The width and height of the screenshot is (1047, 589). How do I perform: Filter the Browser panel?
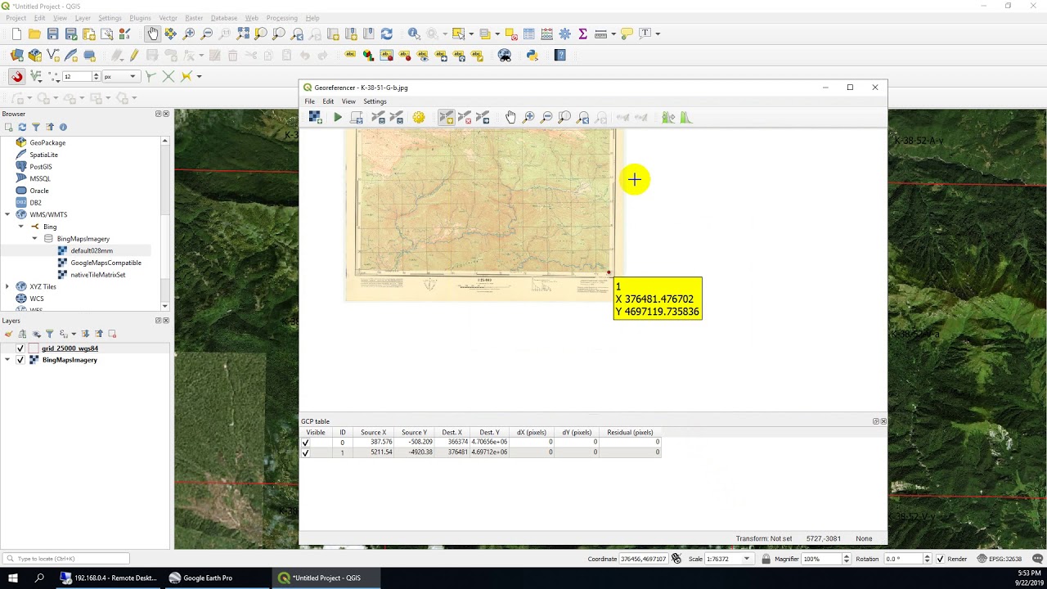pyautogui.click(x=36, y=127)
